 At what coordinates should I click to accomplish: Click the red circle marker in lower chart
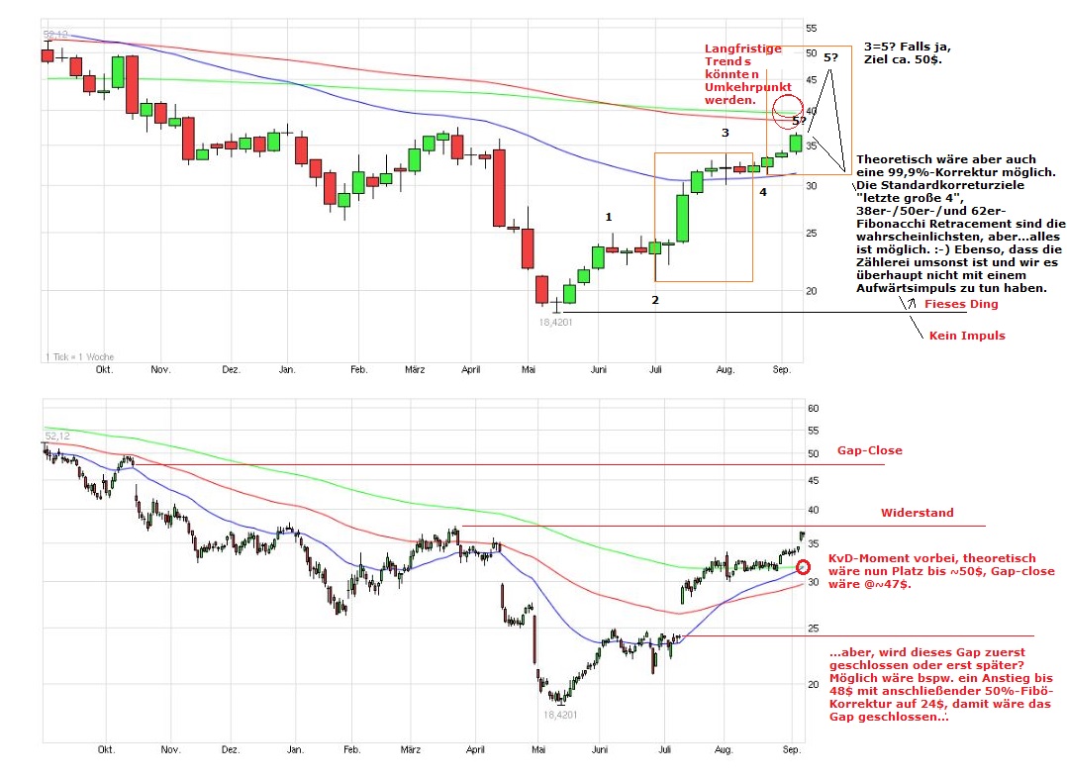click(x=803, y=568)
